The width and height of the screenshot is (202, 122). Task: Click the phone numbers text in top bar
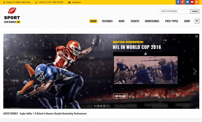[51, 2]
